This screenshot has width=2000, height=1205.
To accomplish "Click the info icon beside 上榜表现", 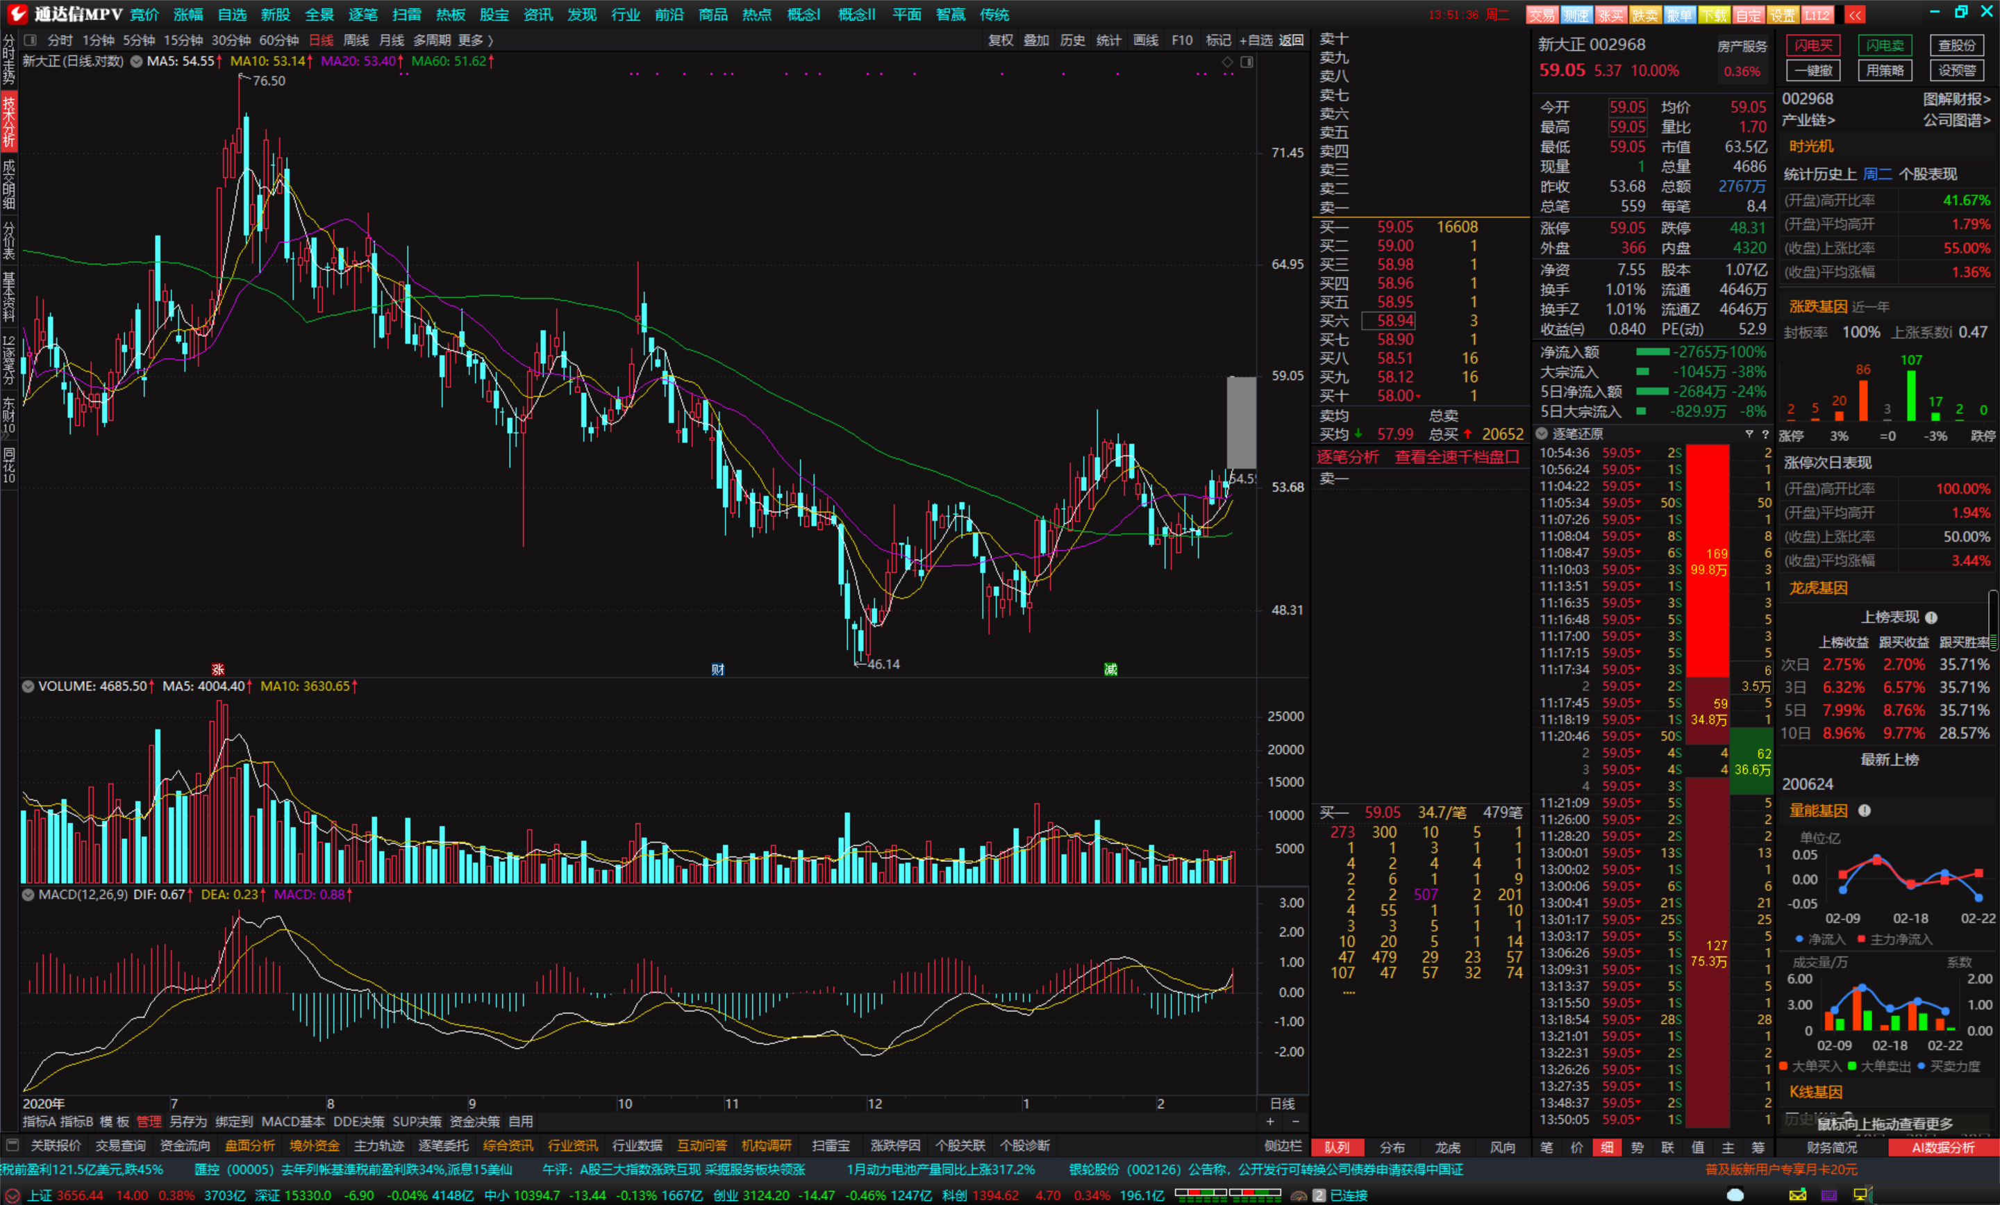I will pos(1931,617).
